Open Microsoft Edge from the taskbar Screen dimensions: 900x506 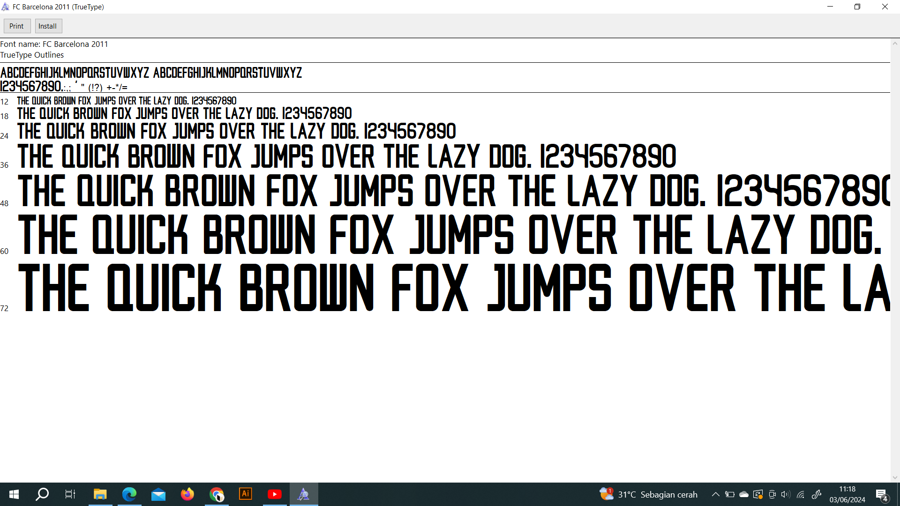[129, 494]
